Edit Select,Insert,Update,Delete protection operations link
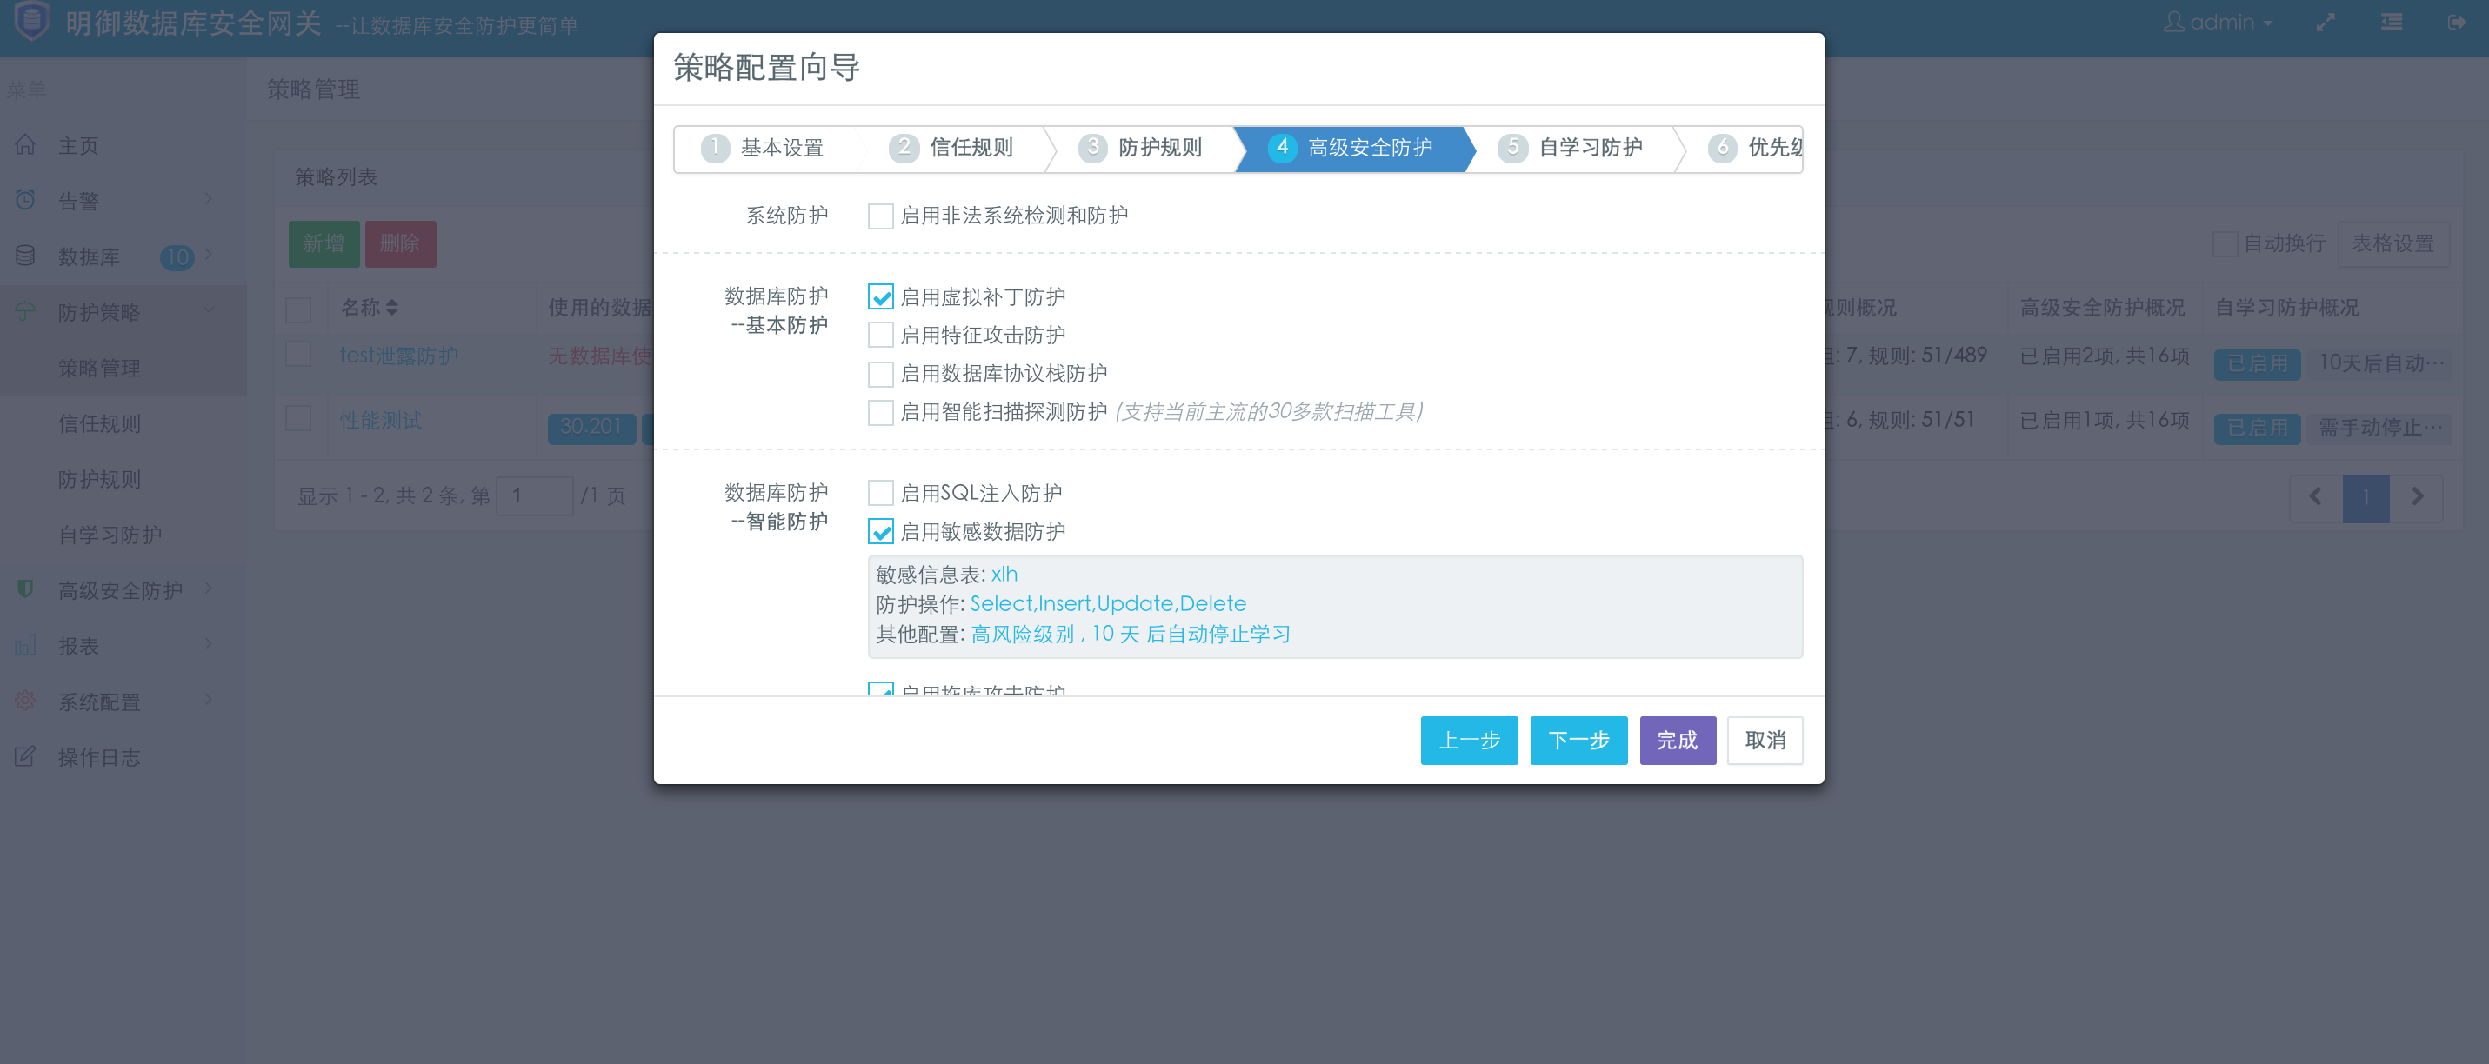 (1107, 603)
